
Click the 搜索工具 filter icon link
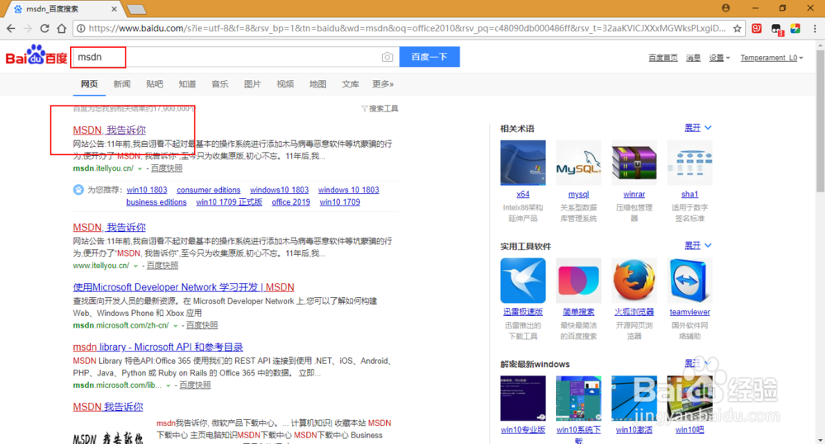click(x=379, y=108)
